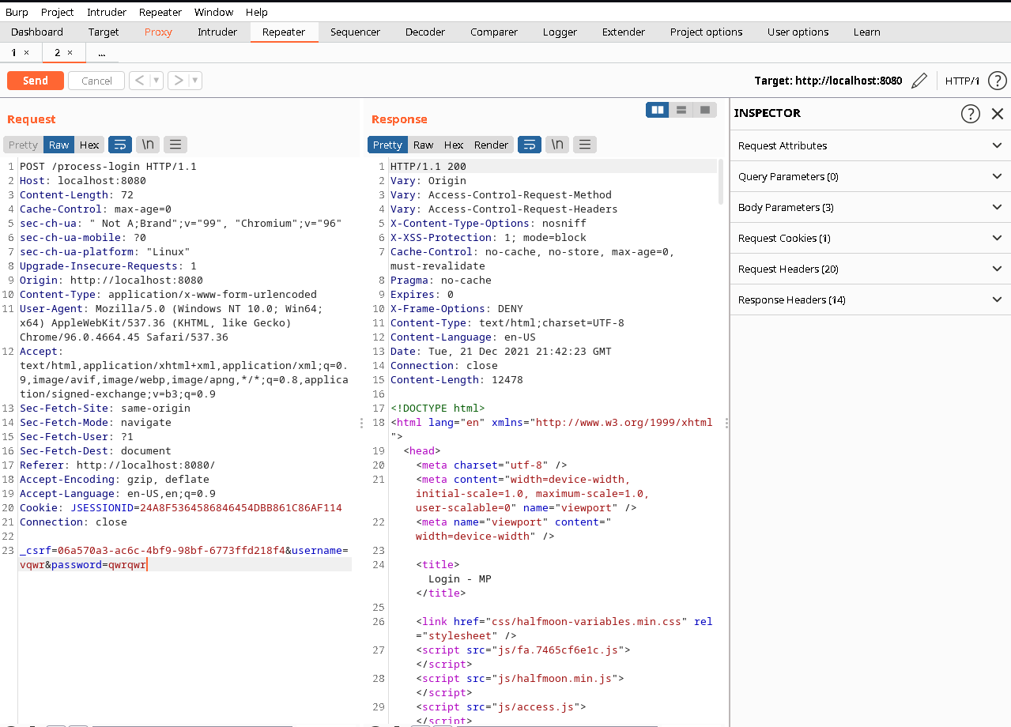Expand Request Attributes section
This screenshot has height=727, width=1011.
(x=870, y=145)
